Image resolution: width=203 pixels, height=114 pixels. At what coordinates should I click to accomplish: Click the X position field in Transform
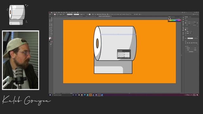click(189, 22)
